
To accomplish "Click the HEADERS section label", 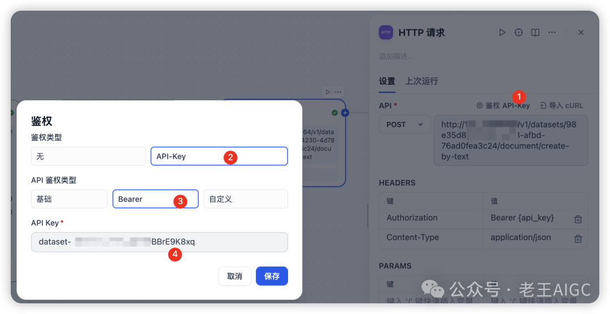I will point(397,183).
